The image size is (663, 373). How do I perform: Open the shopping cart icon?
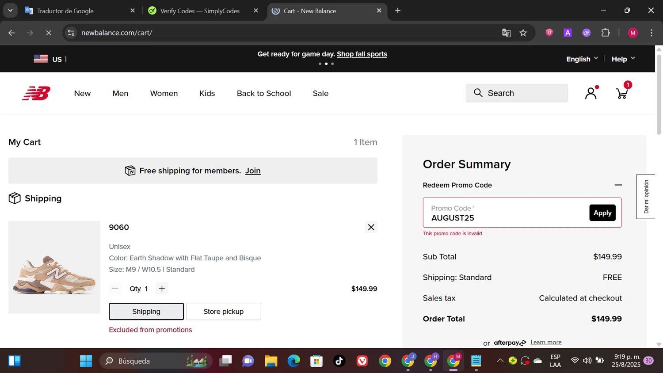coord(622,92)
